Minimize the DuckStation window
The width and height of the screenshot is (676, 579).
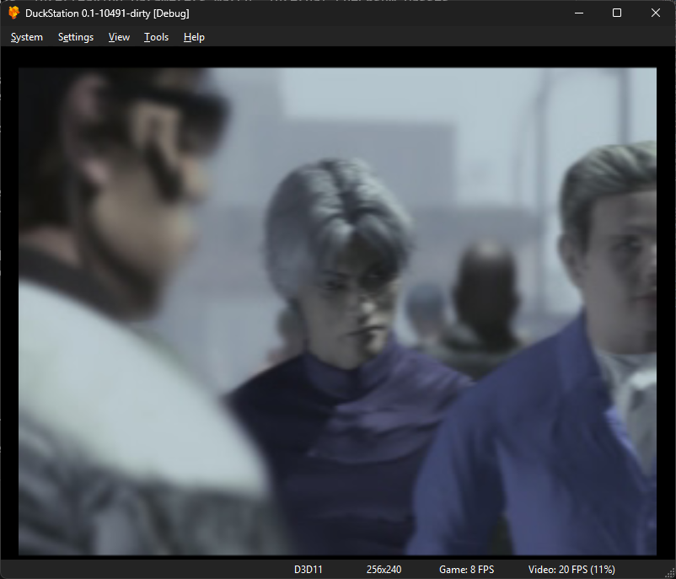point(579,13)
